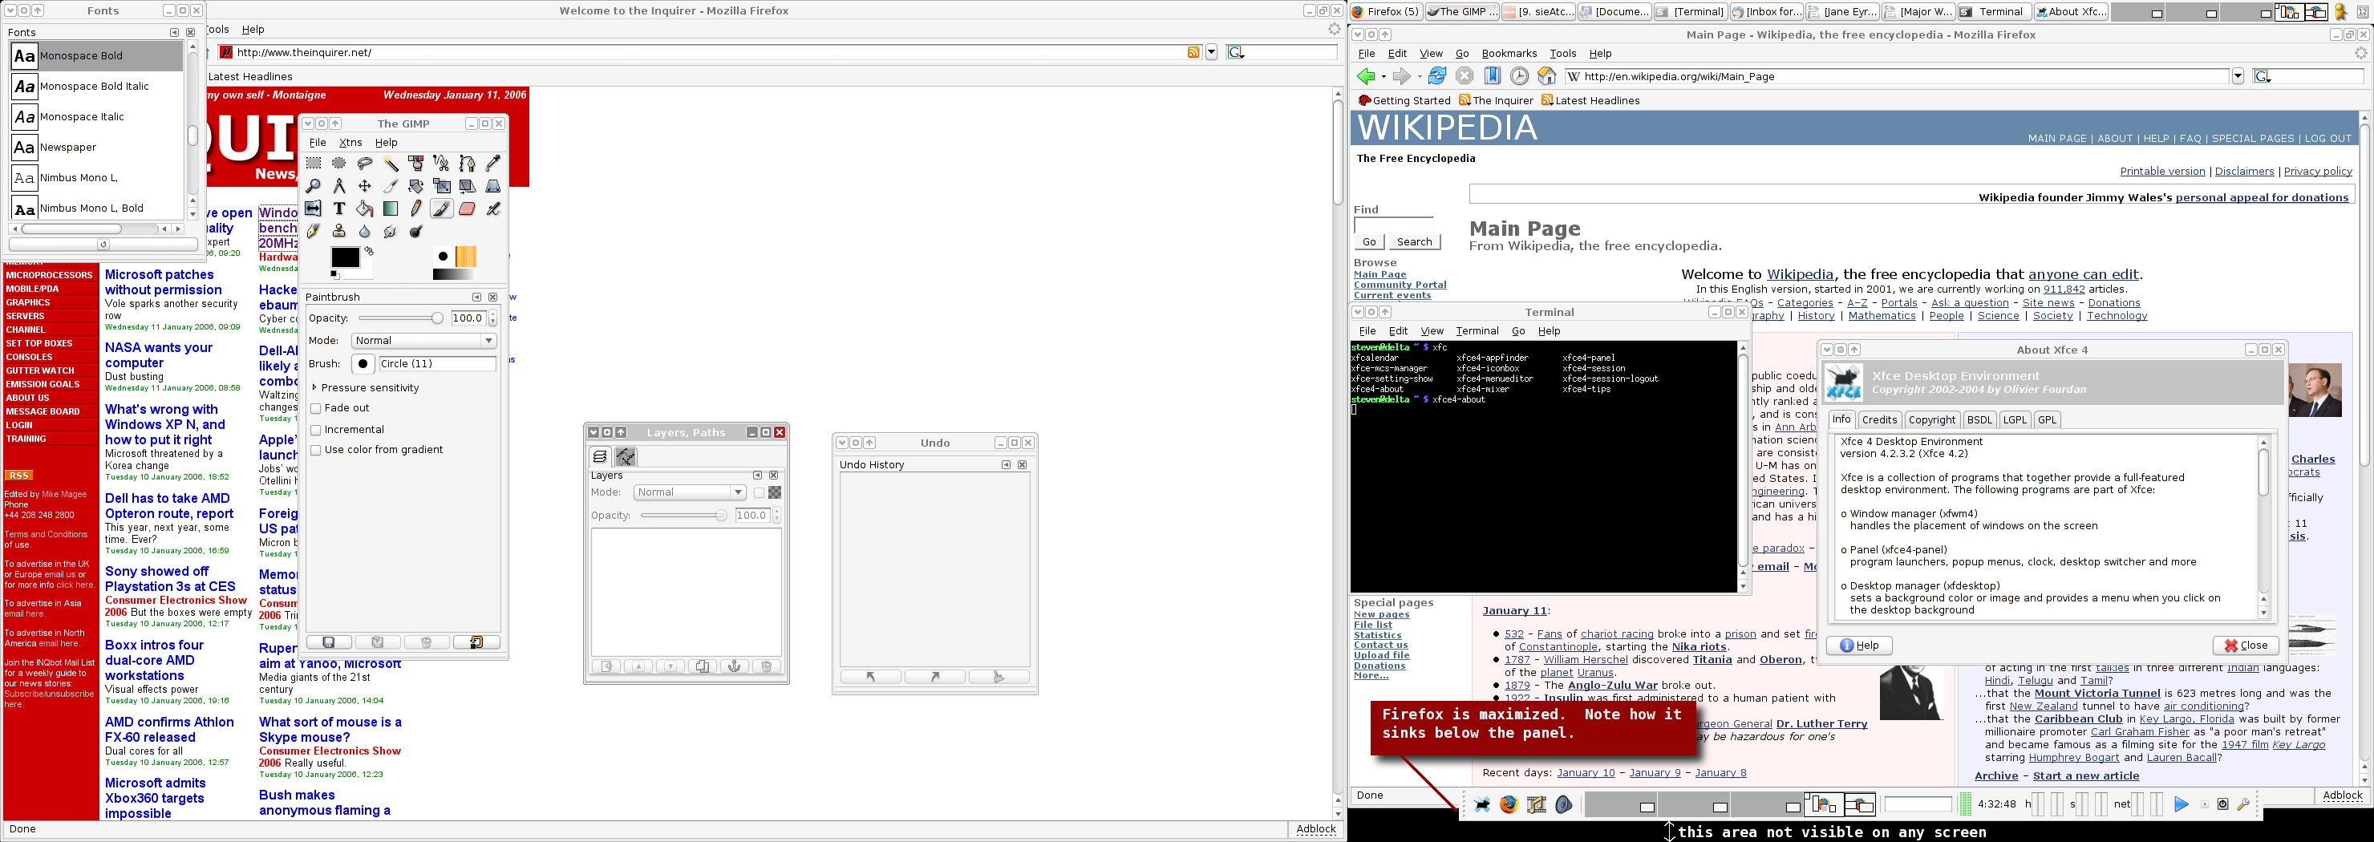Click the Home icon in Wikipedia Firefox toolbar
This screenshot has height=842, width=2374.
1546,76
